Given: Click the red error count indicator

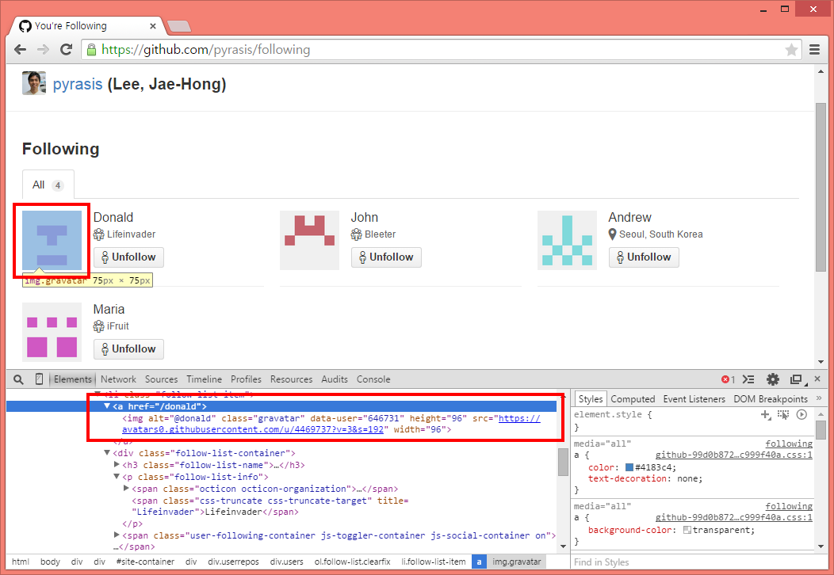Looking at the screenshot, I should pyautogui.click(x=728, y=379).
